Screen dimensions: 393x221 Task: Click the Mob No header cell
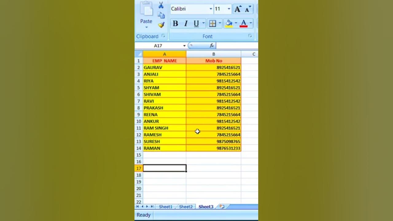tap(214, 61)
